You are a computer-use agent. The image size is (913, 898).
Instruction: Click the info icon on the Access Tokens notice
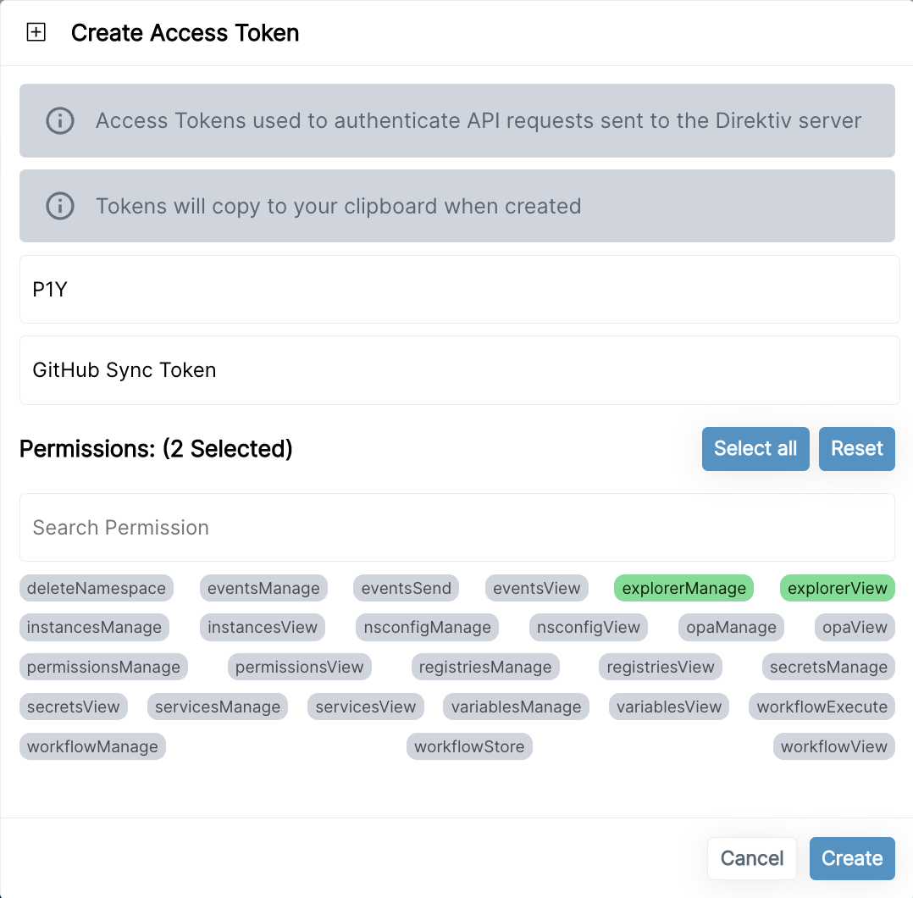coord(60,121)
